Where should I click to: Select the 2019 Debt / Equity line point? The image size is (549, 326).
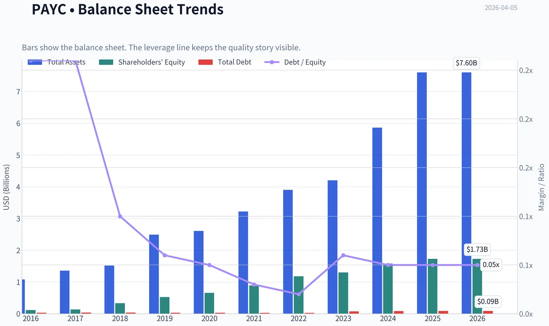coord(165,255)
